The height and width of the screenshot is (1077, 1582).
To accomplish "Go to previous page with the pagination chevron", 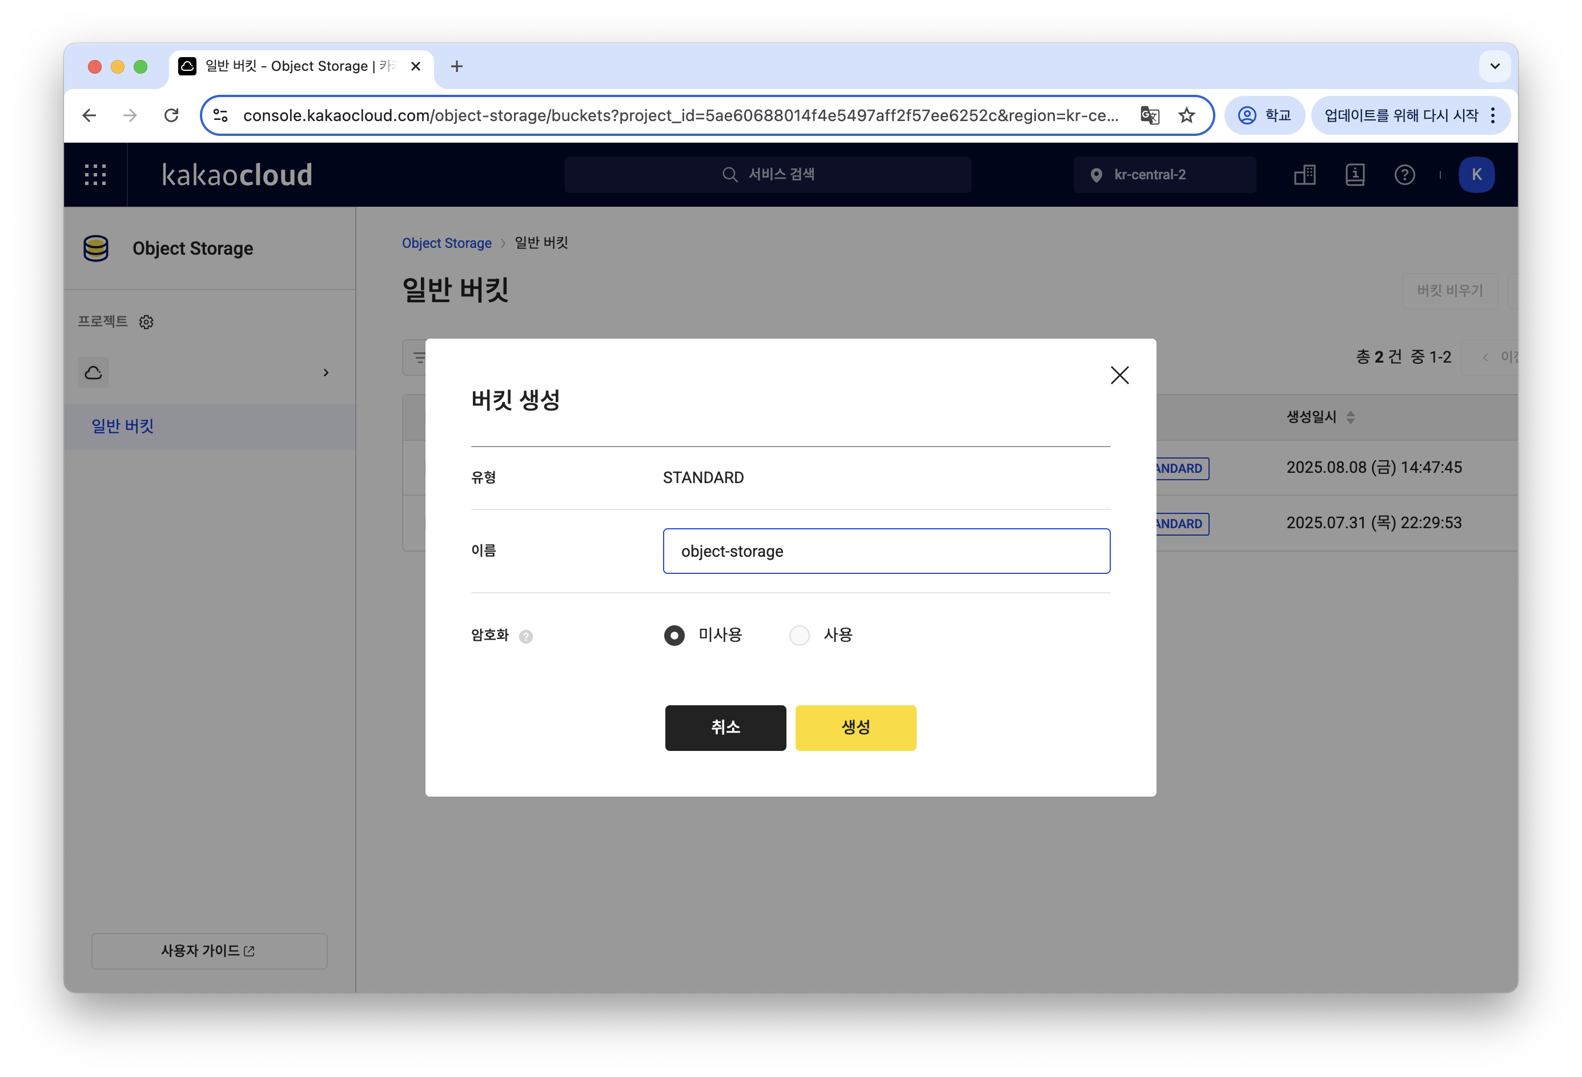I will click(x=1485, y=357).
